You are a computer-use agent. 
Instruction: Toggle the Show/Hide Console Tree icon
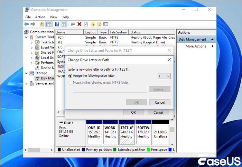pos(49,24)
